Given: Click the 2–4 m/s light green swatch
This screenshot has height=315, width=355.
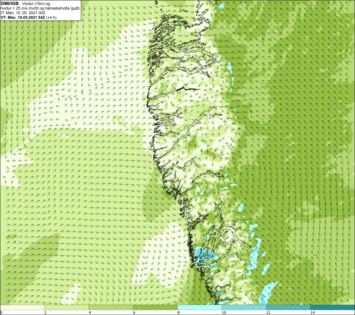Looking at the screenshot, I should tap(67, 308).
